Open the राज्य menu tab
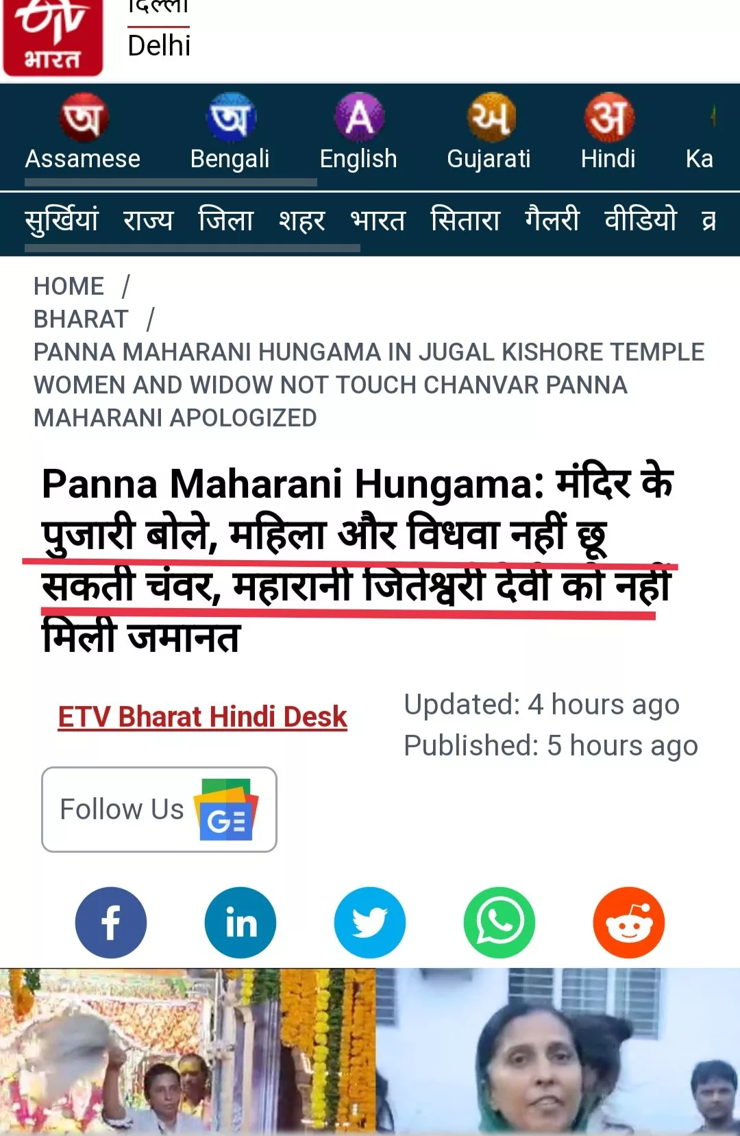The width and height of the screenshot is (740, 1136). pos(148,221)
